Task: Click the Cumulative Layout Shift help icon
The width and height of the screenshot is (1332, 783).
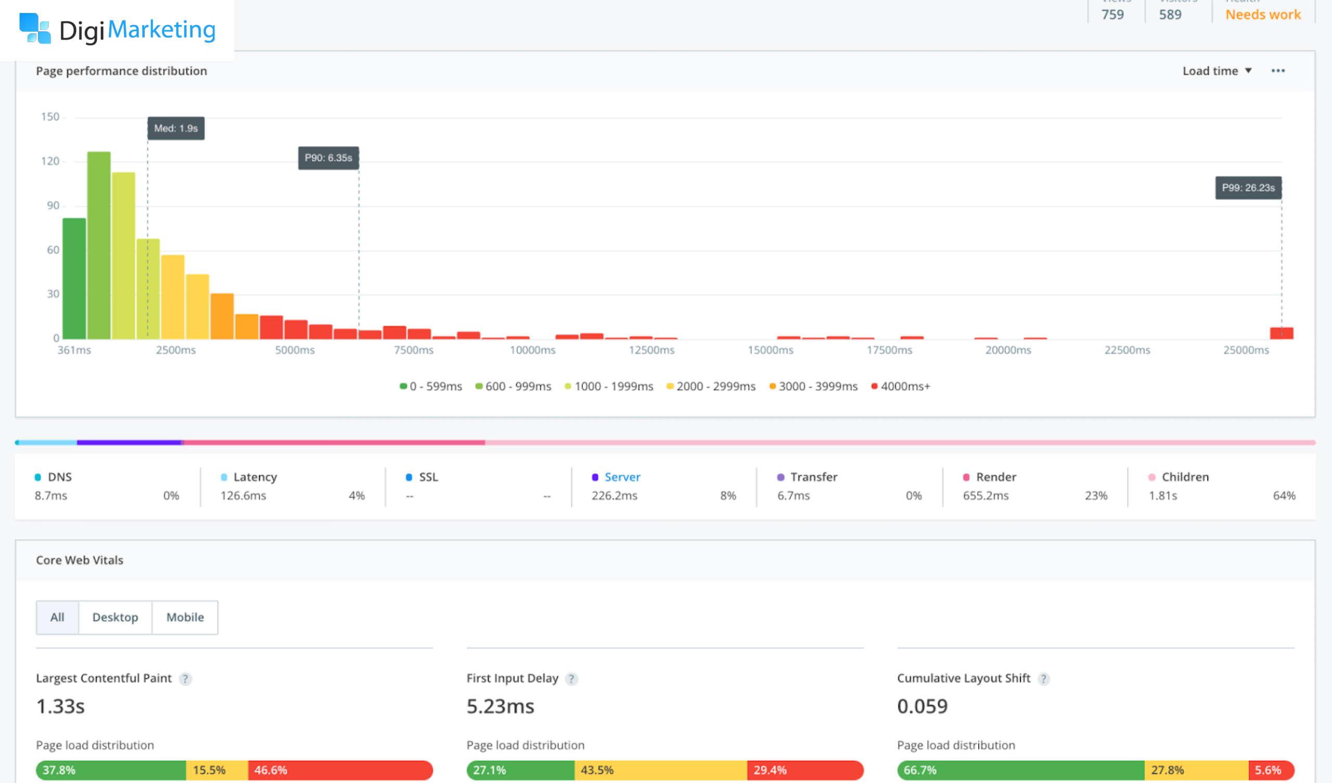Action: tap(1043, 678)
